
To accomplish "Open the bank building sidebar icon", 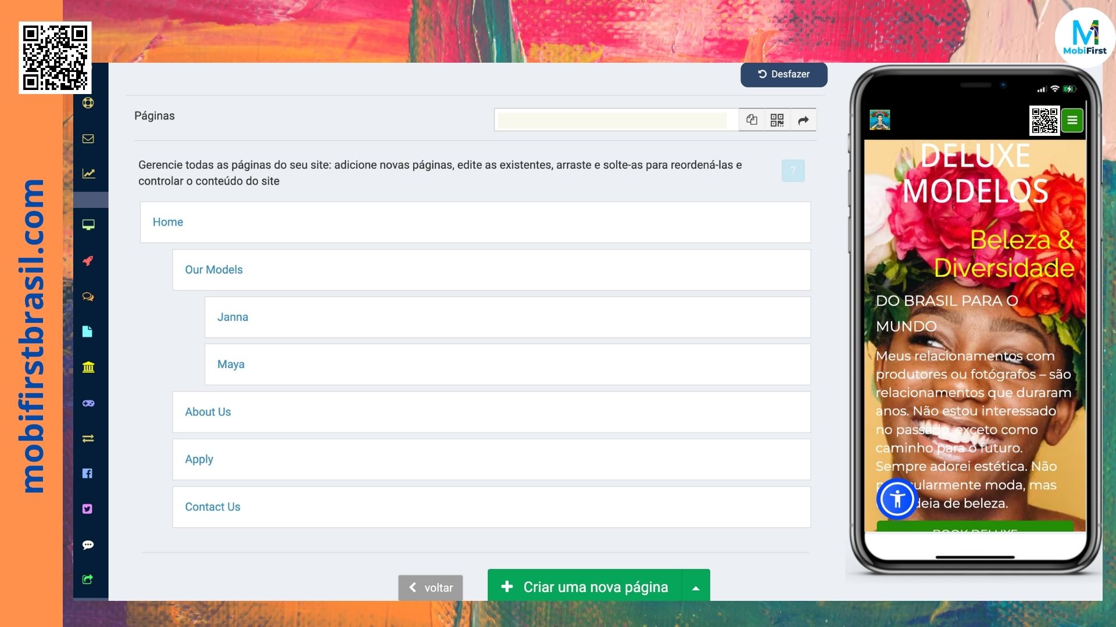I will tap(88, 367).
